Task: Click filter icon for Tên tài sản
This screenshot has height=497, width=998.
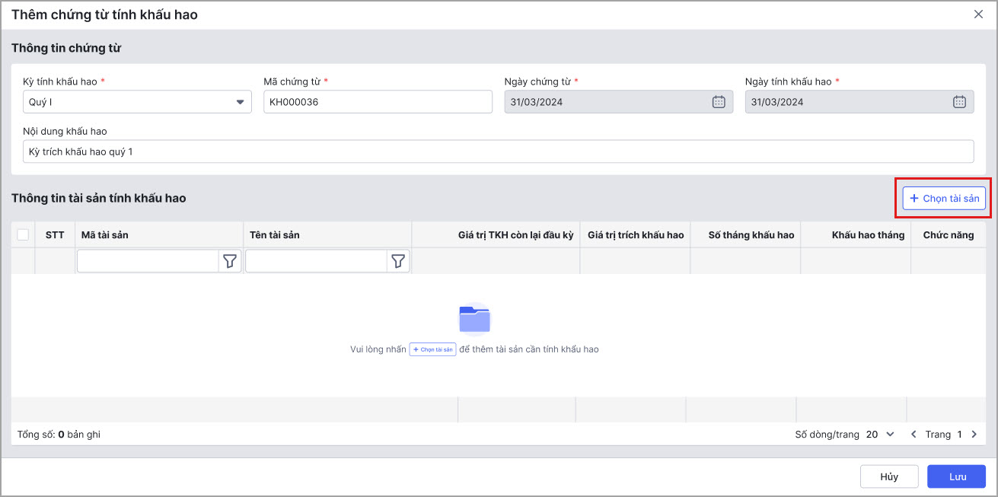Action: point(398,261)
